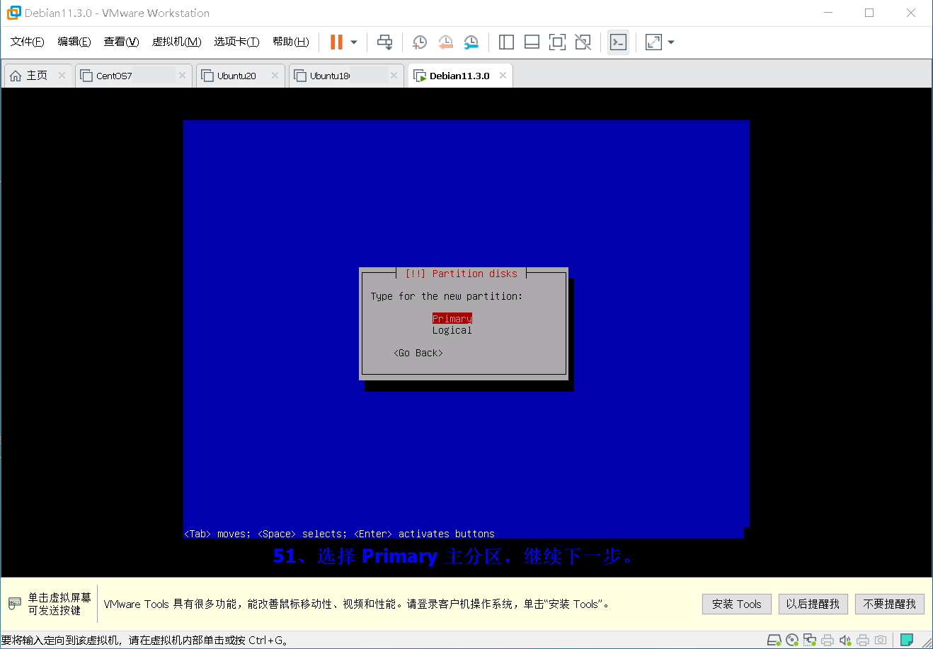Revert the virtual machine to a snapshot
The width and height of the screenshot is (933, 649).
(x=445, y=42)
